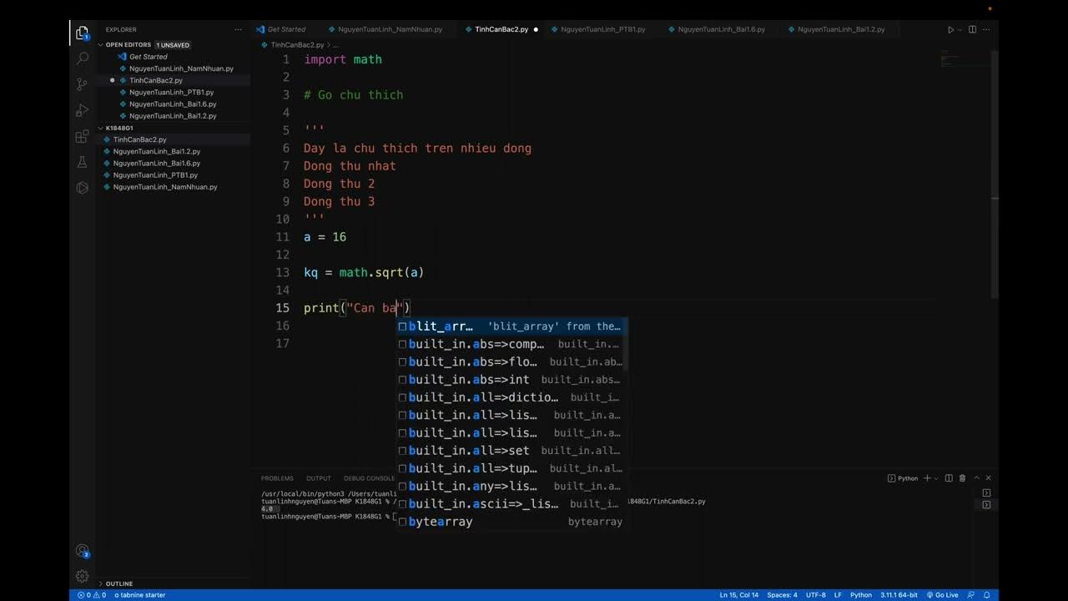The image size is (1068, 601).
Task: Open the PROBLEMS panel tab
Action: click(277, 478)
